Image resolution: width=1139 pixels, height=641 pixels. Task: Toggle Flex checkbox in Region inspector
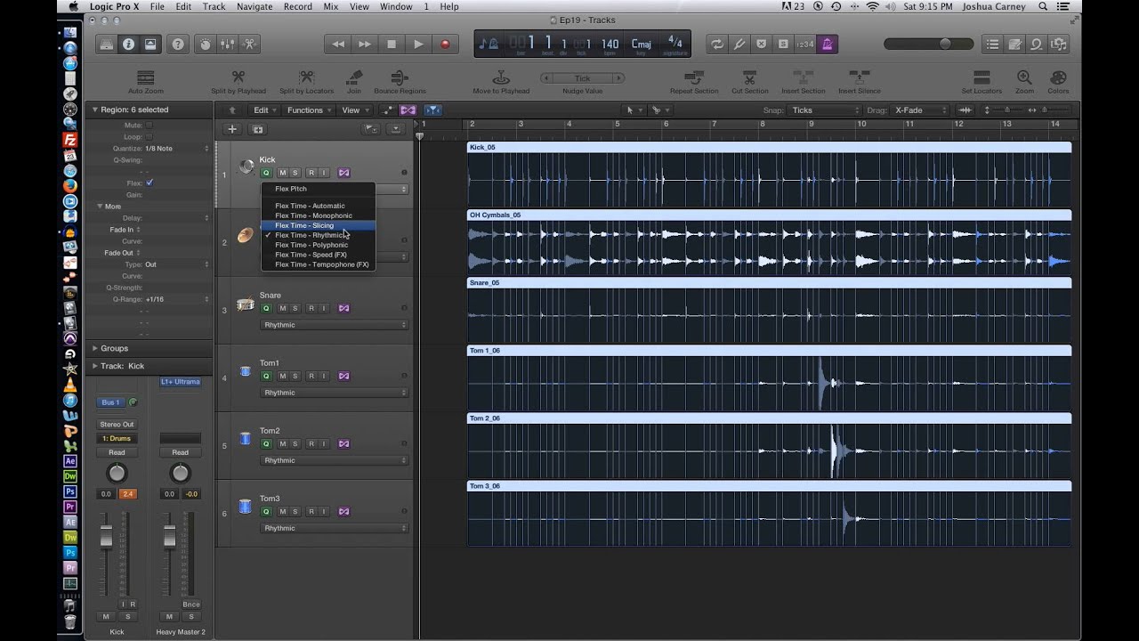coord(149,183)
